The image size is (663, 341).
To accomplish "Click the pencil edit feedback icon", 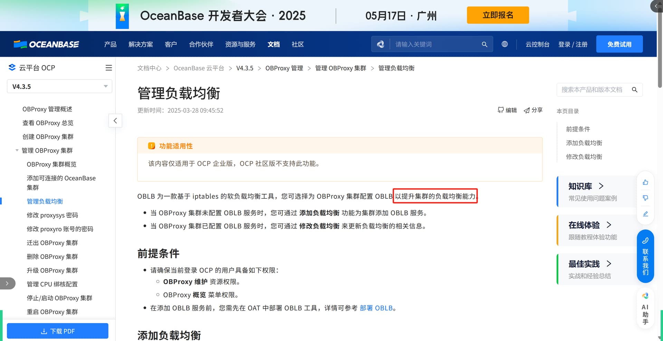I will [x=645, y=214].
